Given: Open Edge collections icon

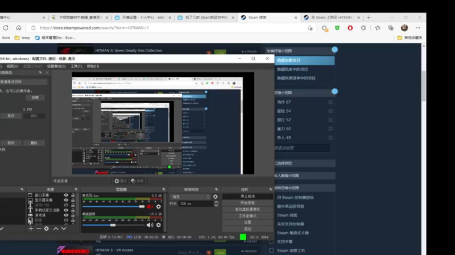Looking at the screenshot, I should (391, 28).
